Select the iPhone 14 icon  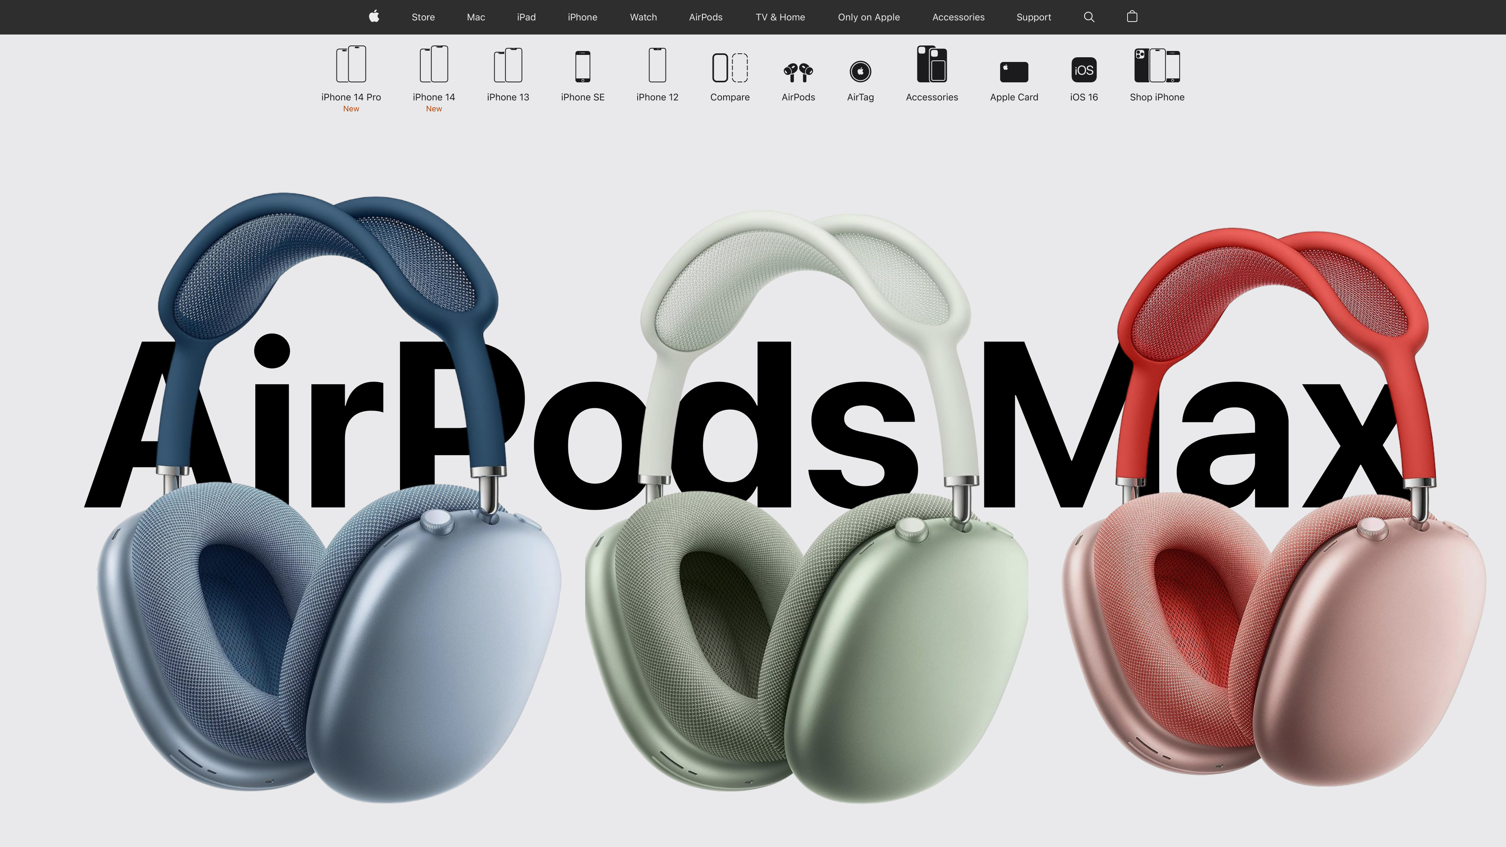[434, 64]
